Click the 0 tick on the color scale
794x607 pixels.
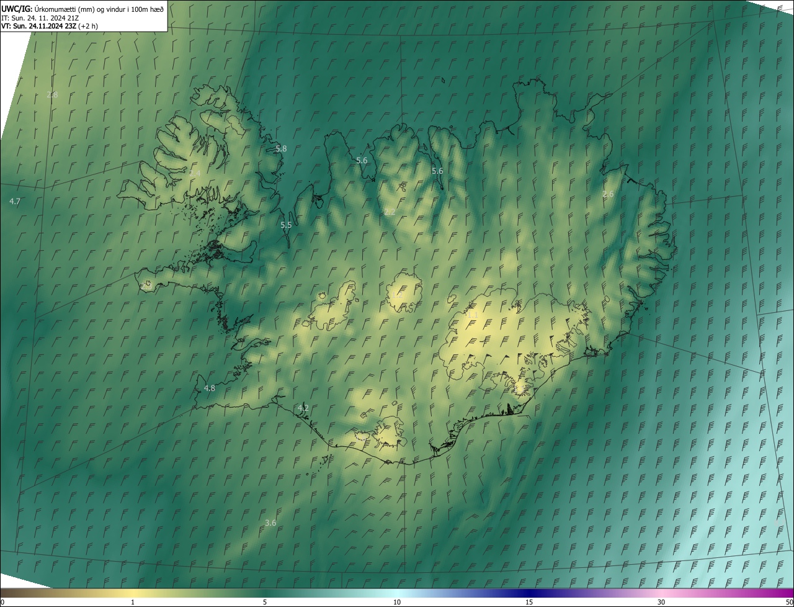2,603
